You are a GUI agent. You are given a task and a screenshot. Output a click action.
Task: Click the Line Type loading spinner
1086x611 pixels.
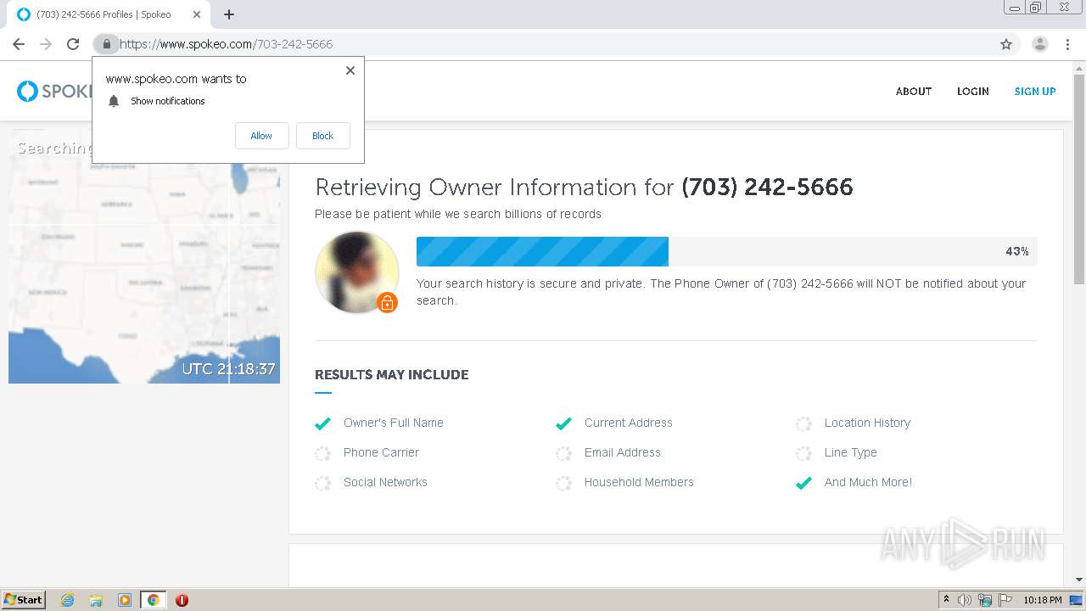(x=803, y=453)
